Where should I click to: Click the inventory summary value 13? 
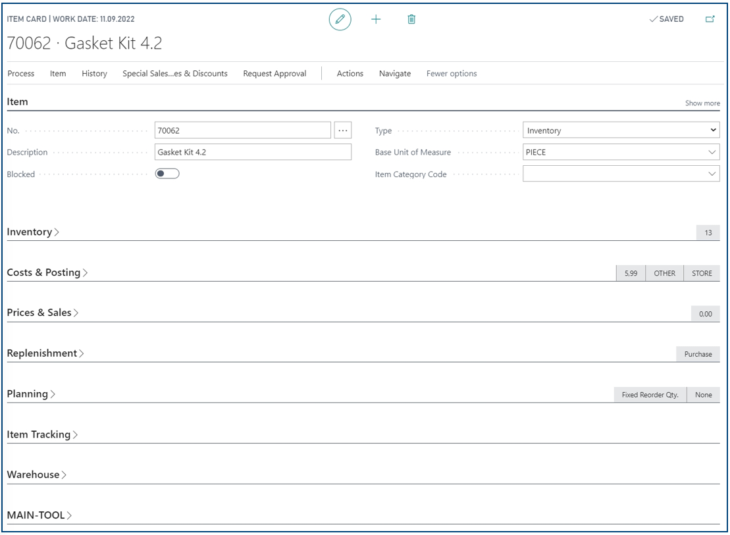[x=708, y=232]
